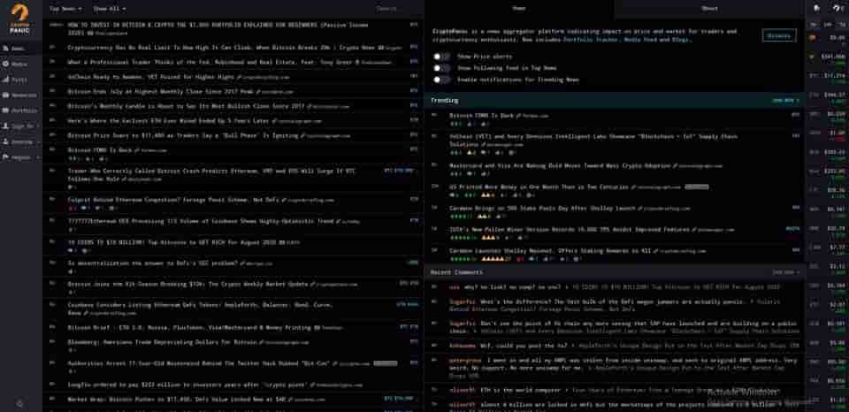This screenshot has height=412, width=849.
Task: Open help via the question mark icon
Action: point(837,8)
